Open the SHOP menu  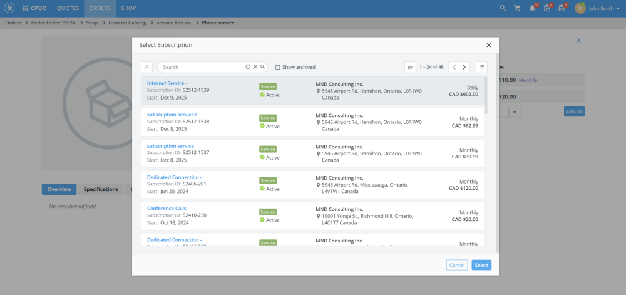point(128,8)
